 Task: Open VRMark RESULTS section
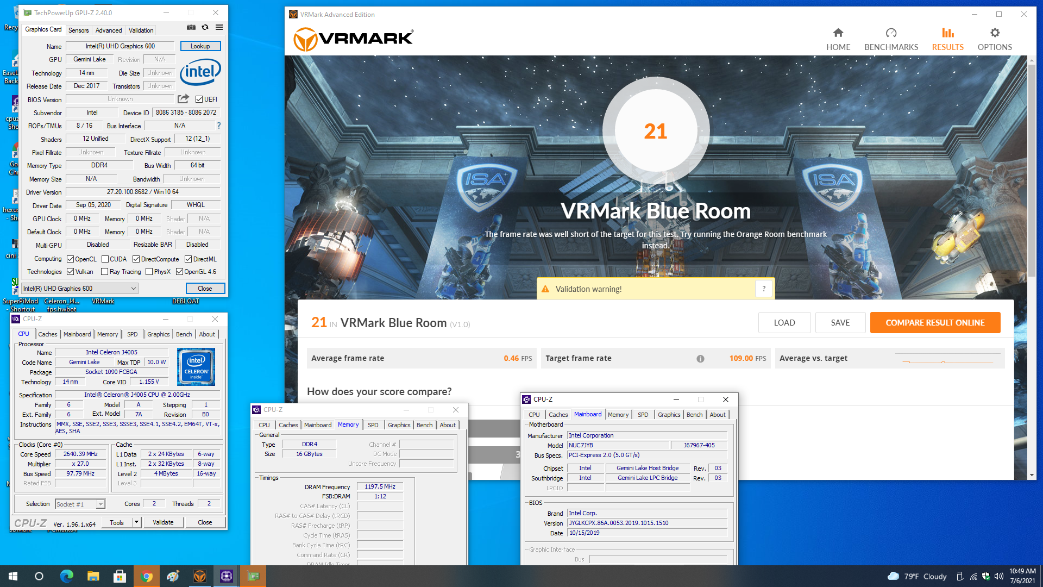point(947,39)
